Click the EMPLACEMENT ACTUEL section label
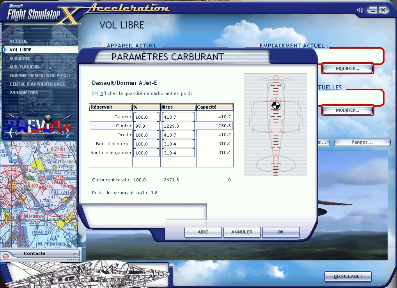Image resolution: width=397 pixels, height=288 pixels. pos(294,46)
